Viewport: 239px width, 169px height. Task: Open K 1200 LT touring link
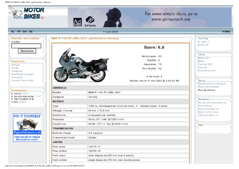(x=204, y=42)
